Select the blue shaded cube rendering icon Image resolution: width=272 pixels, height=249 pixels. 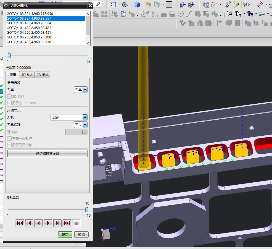tap(136, 4)
